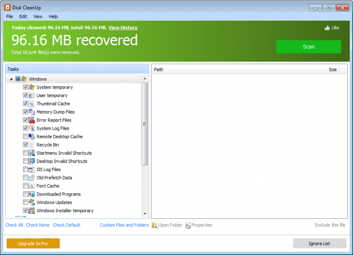Open the View History link
Image resolution: width=353 pixels, height=255 pixels.
pyautogui.click(x=123, y=28)
